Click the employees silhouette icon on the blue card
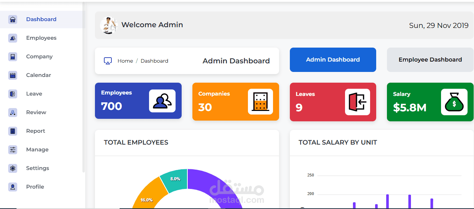474x209 pixels. [x=162, y=101]
